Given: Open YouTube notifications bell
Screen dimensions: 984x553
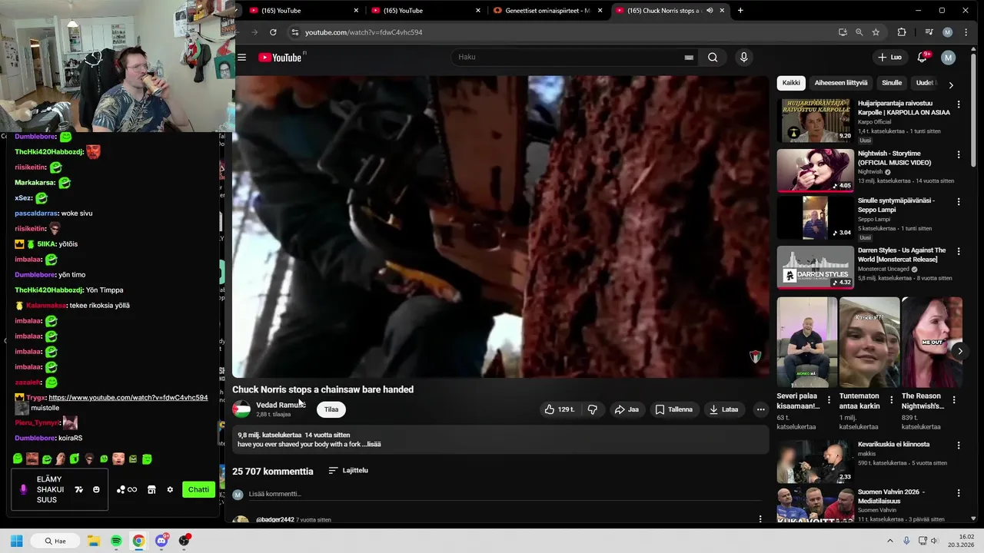Looking at the screenshot, I should click(x=922, y=57).
